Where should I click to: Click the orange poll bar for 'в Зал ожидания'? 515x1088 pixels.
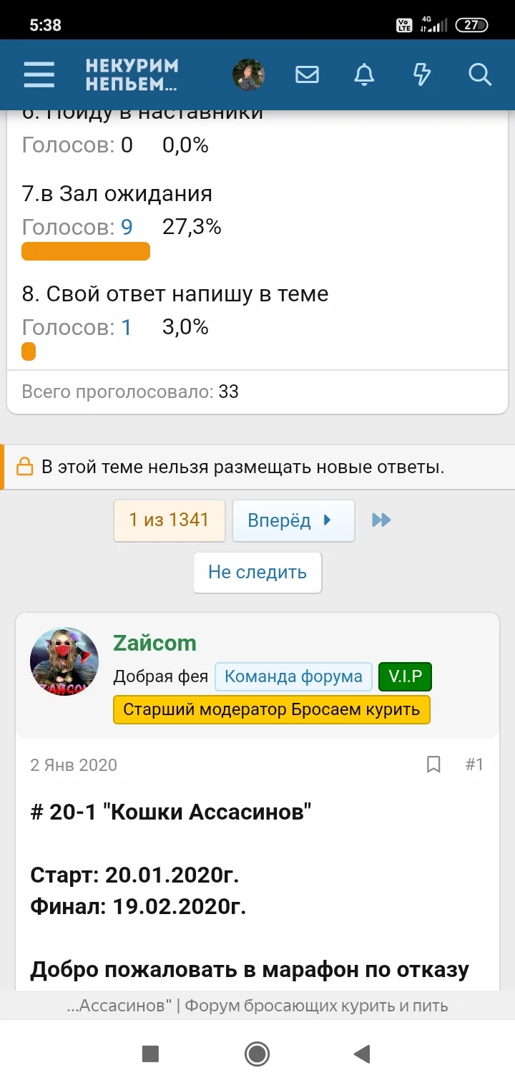pos(86,251)
